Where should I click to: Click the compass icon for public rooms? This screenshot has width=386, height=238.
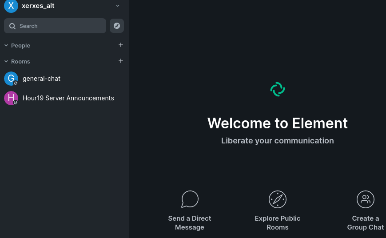click(x=278, y=199)
